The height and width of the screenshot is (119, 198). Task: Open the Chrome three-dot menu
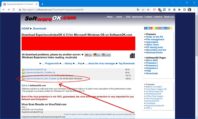tap(194, 10)
